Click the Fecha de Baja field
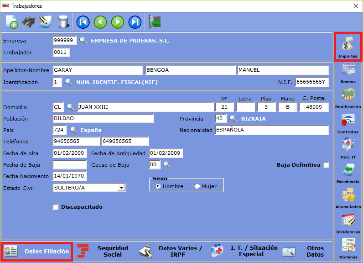The width and height of the screenshot is (363, 263). (x=69, y=165)
